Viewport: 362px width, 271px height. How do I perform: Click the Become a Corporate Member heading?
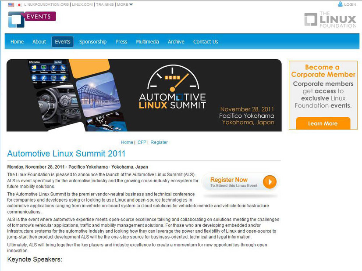(323, 71)
